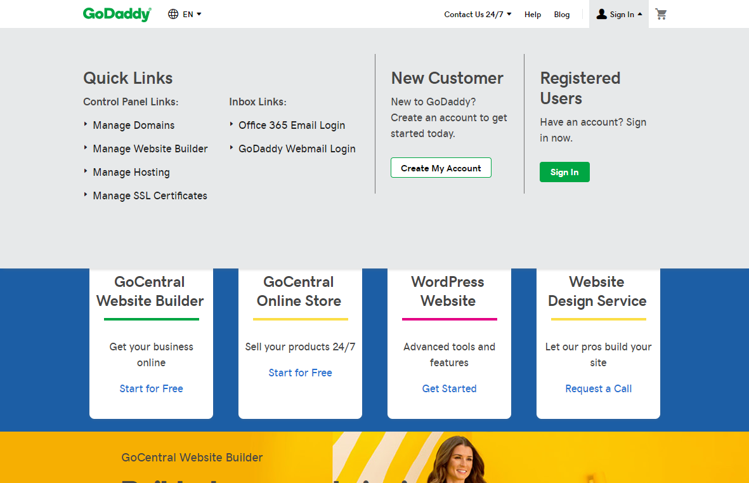Click the New Customer heading

pos(447,78)
